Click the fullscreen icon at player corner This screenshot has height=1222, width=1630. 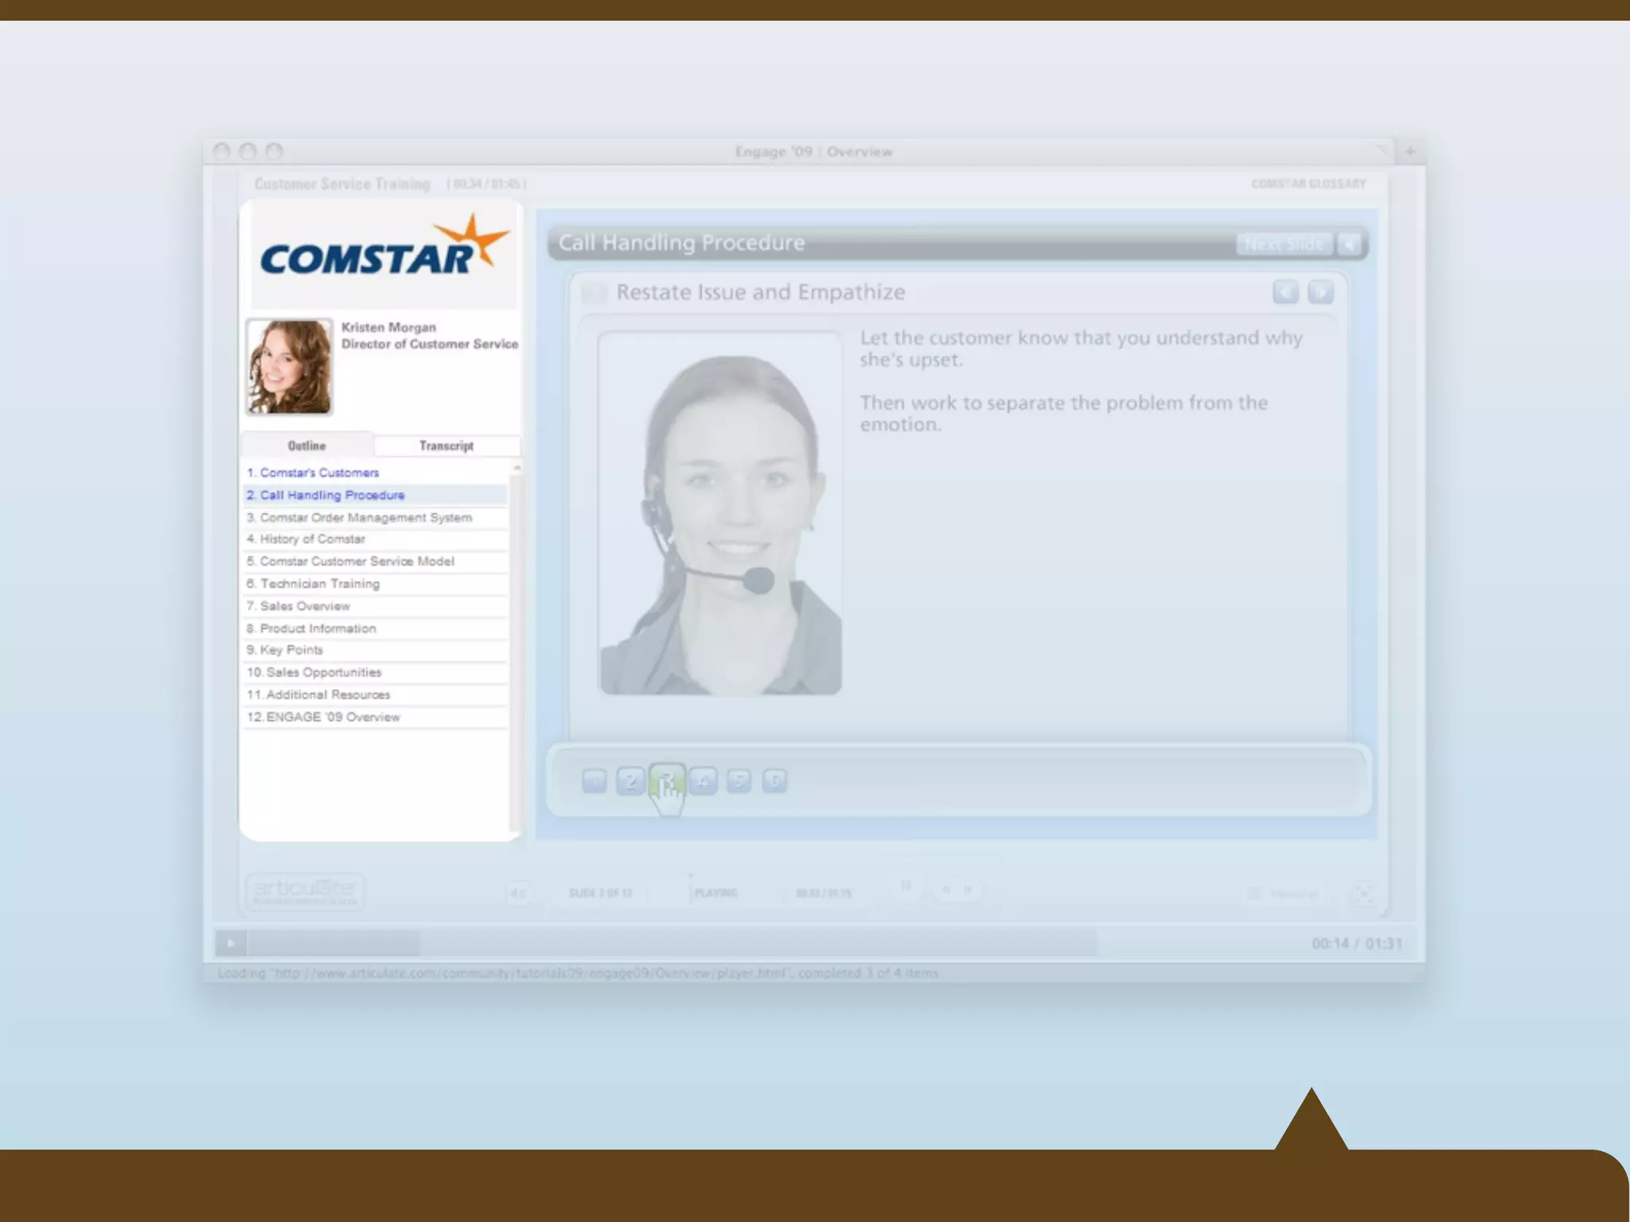[x=1363, y=893]
